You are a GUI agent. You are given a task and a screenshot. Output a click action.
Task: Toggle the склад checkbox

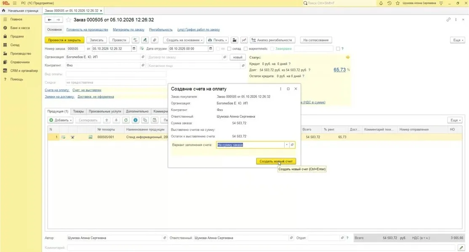tap(229, 49)
